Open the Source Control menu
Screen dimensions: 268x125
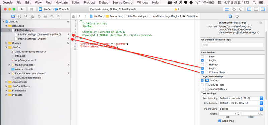tap(123, 3)
